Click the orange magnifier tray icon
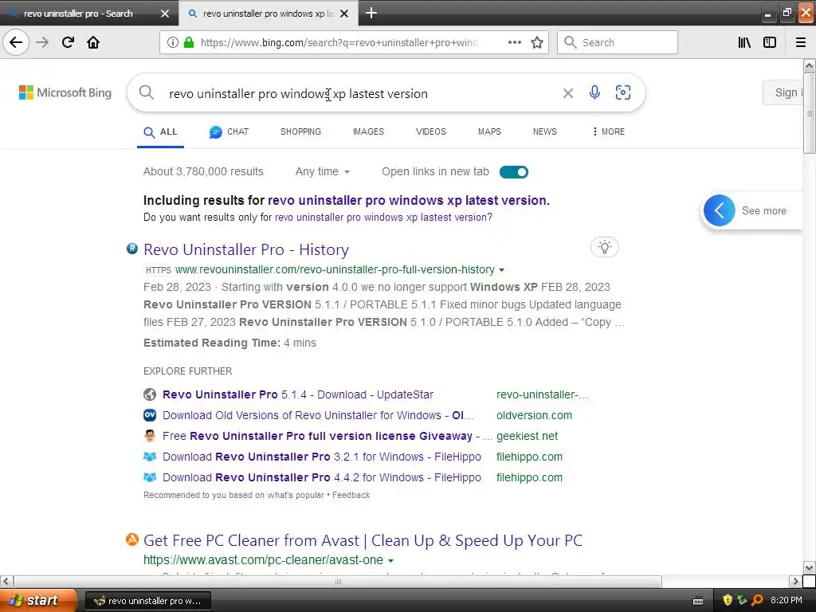The height and width of the screenshot is (612, 816). [757, 601]
